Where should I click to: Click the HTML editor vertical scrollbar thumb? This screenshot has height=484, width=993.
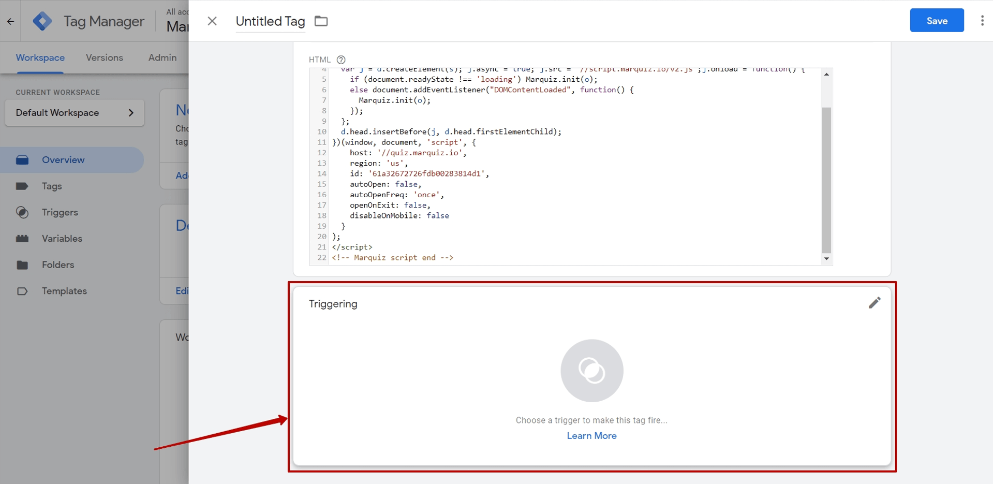826,180
